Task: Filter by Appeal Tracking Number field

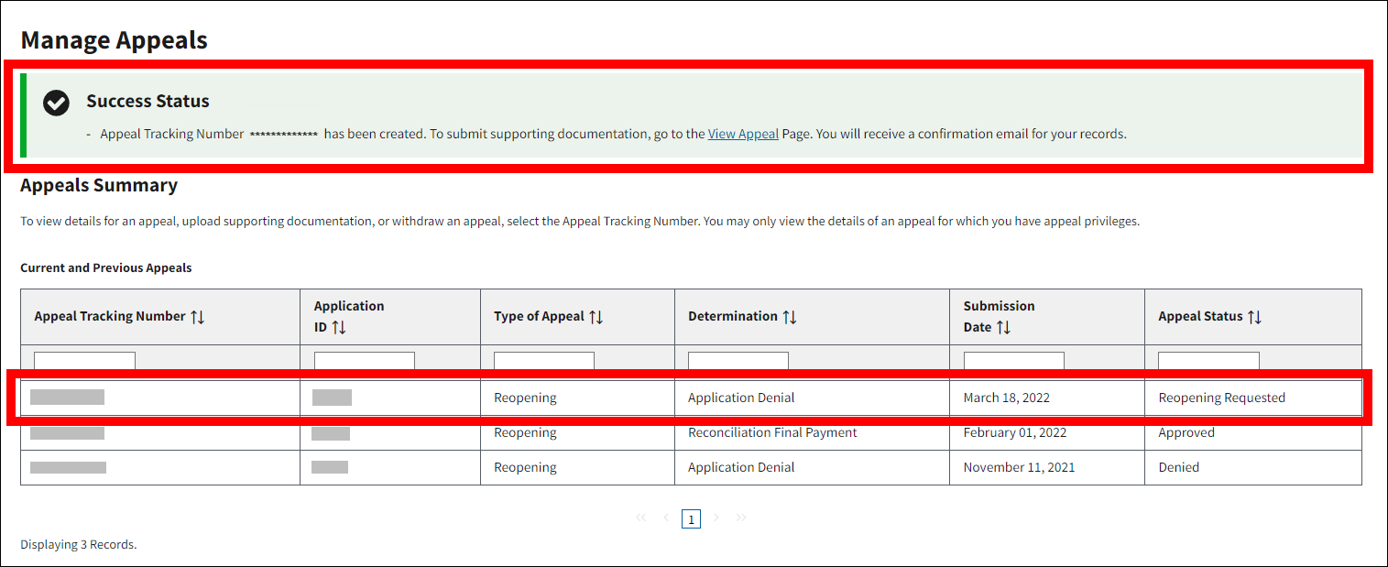Action: tap(84, 361)
